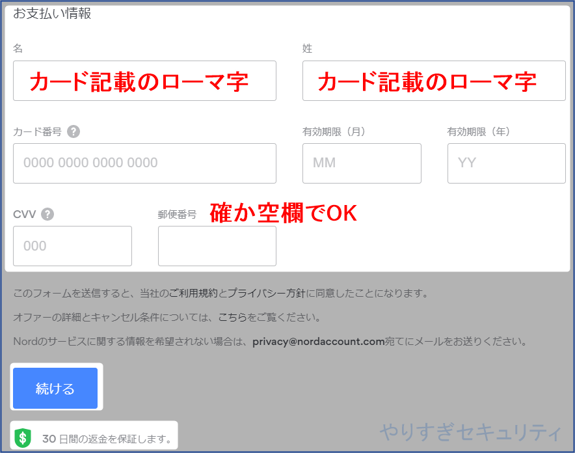Viewport: 575px width, 453px height.
Task: Click the 30日間の返金を保証します text
Action: [107, 439]
